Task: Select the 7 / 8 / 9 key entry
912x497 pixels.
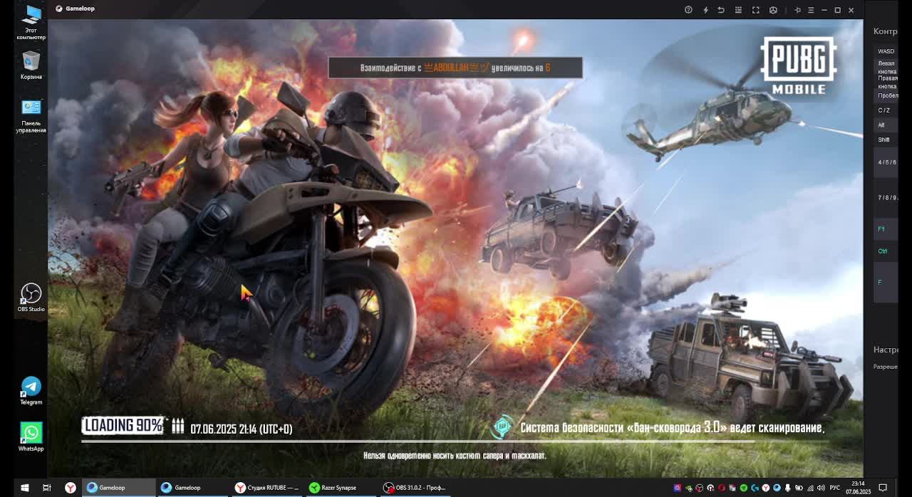Action: pos(887,198)
